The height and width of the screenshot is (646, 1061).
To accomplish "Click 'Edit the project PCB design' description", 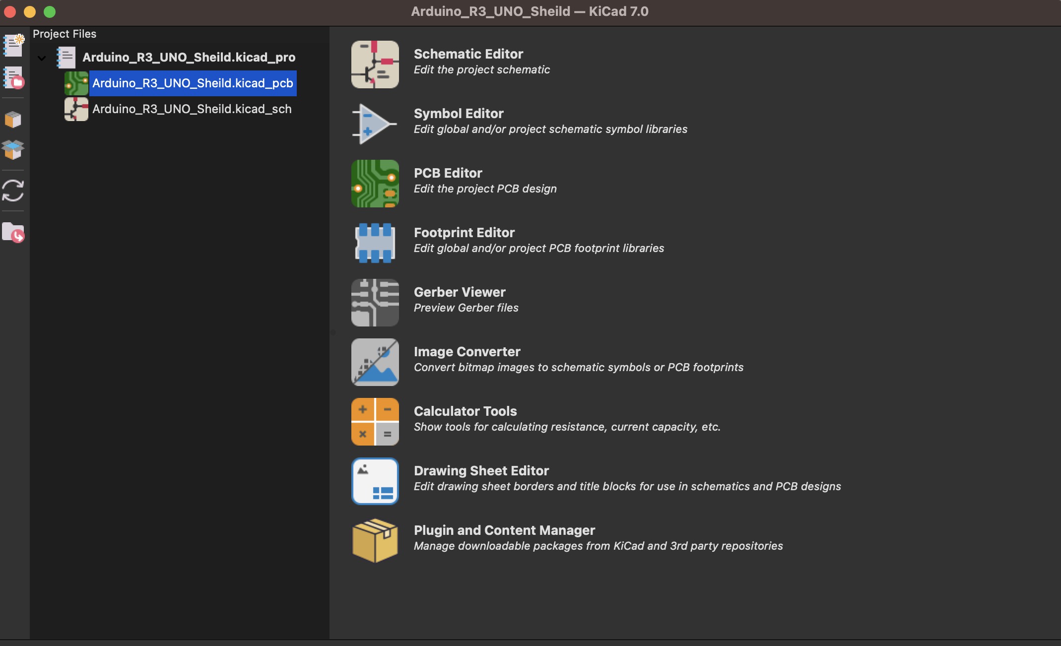I will pos(485,189).
